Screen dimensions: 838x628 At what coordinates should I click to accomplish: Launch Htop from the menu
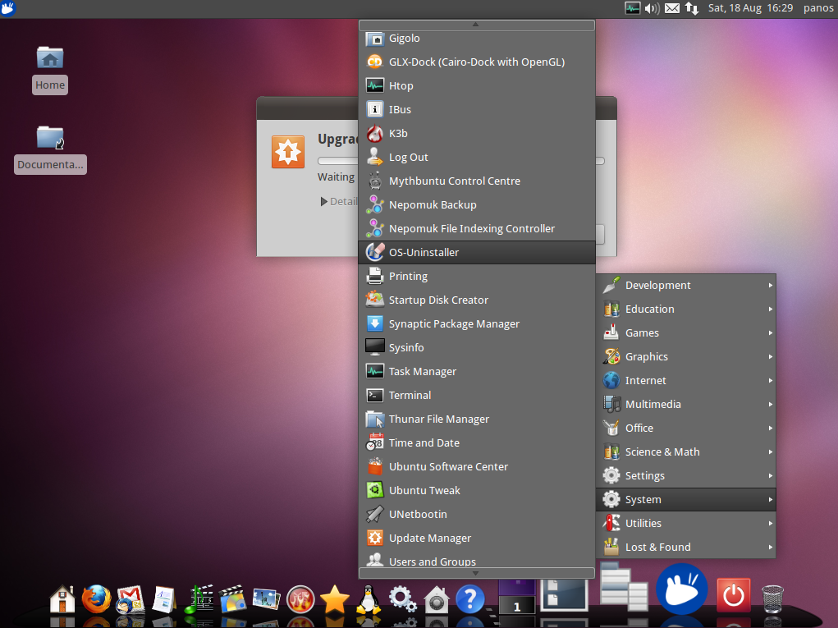[477, 85]
